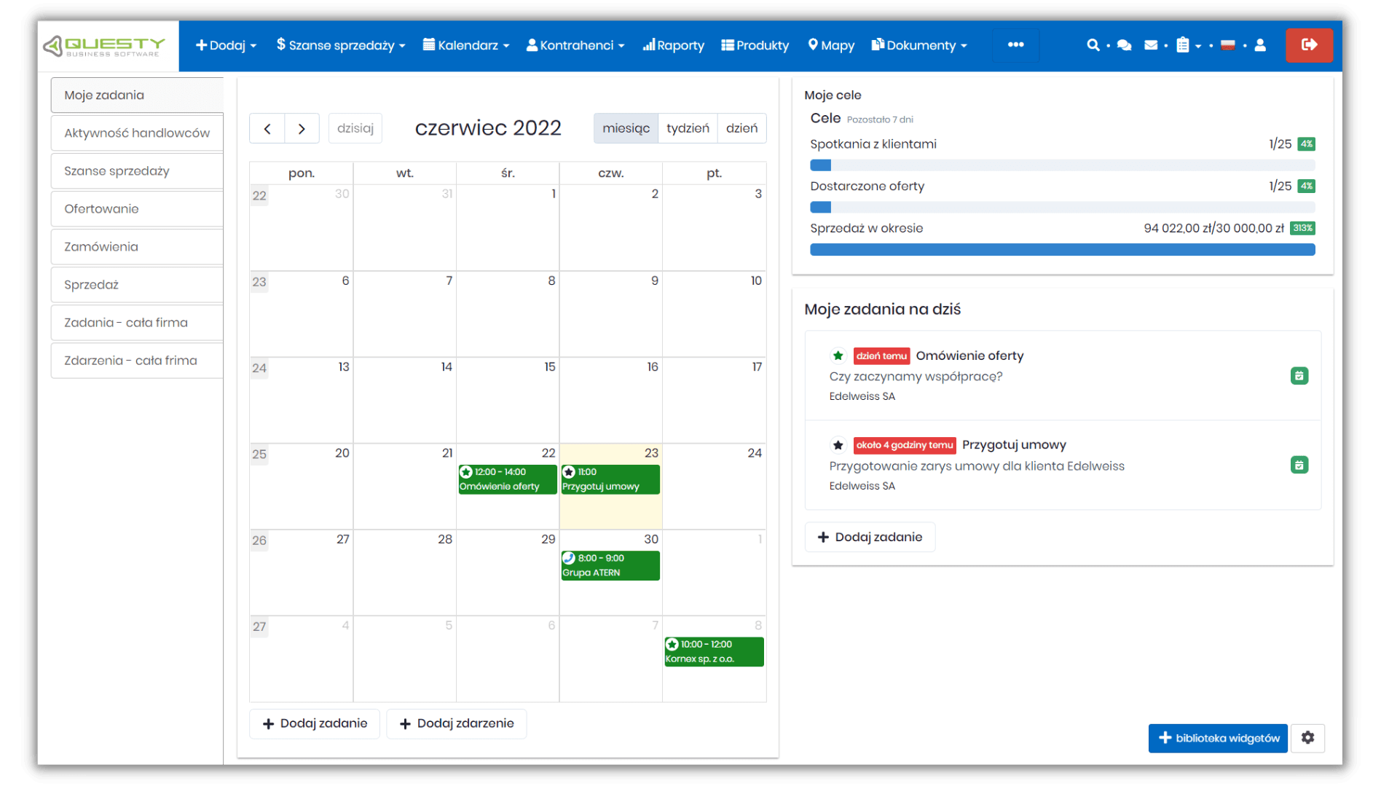1381x786 pixels.
Task: Click green calendar icon for Przygotuj umowy
Action: pos(1299,465)
